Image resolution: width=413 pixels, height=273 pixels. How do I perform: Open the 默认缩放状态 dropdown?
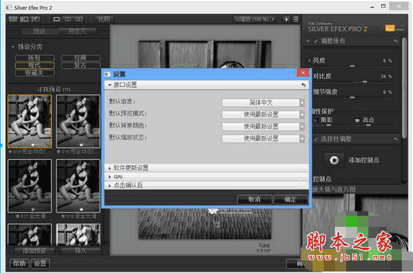263,138
